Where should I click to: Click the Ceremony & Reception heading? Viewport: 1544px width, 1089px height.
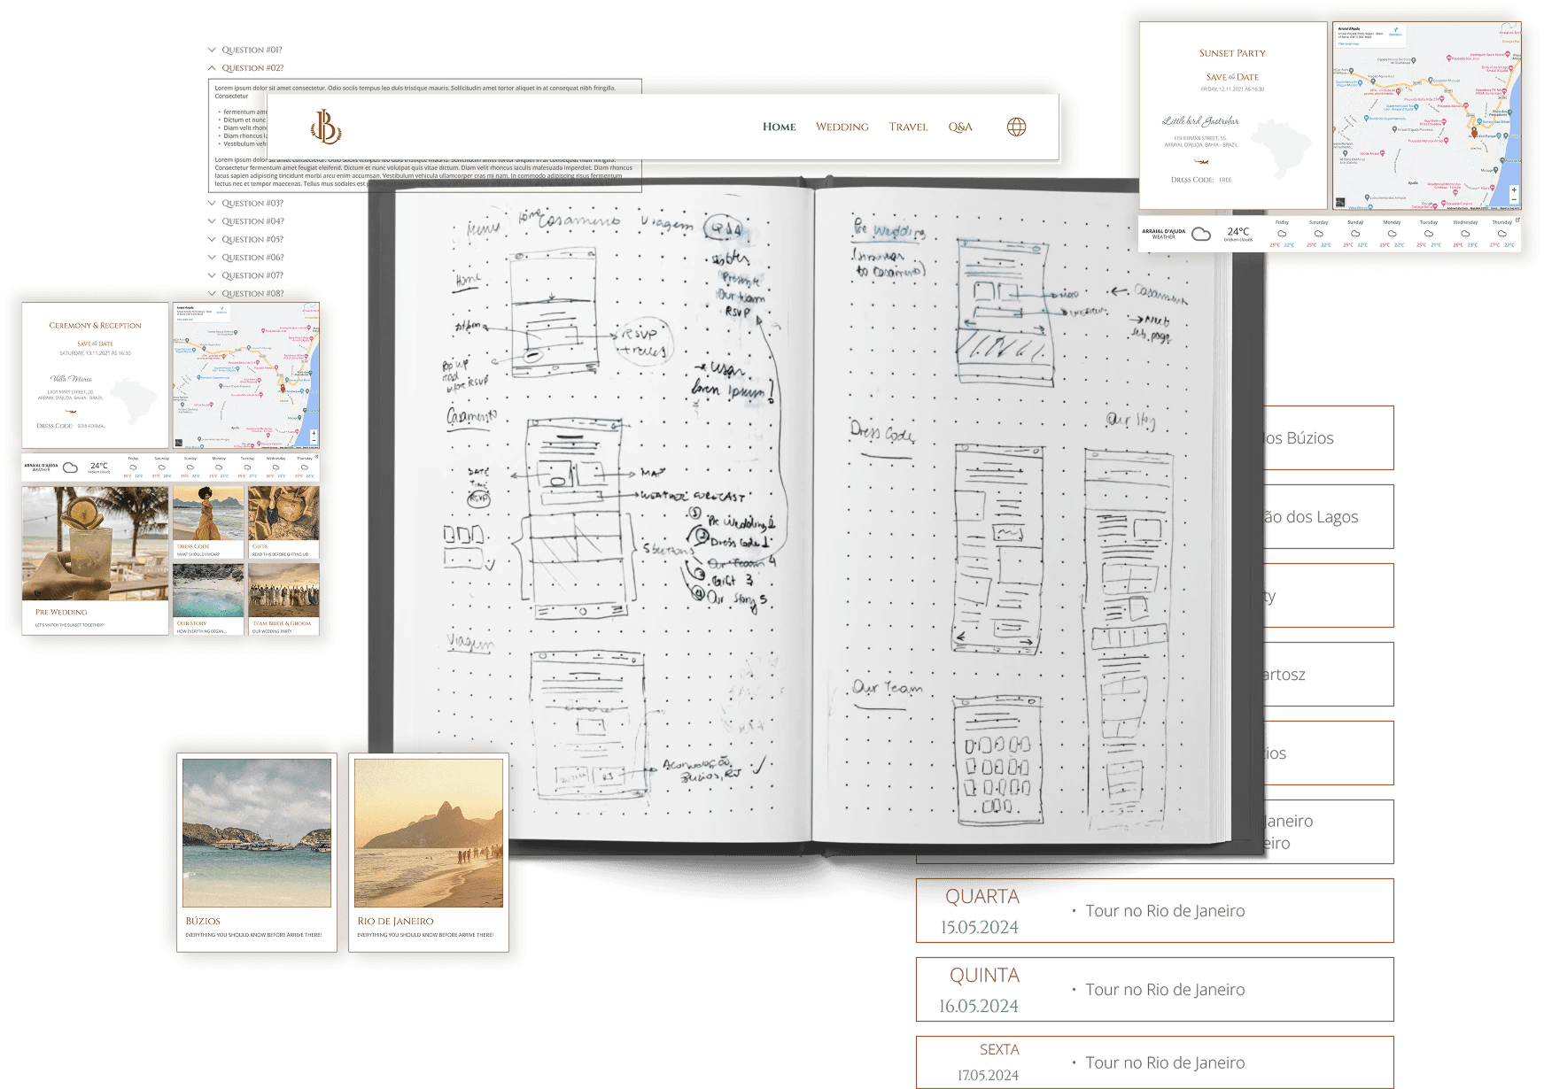[95, 326]
